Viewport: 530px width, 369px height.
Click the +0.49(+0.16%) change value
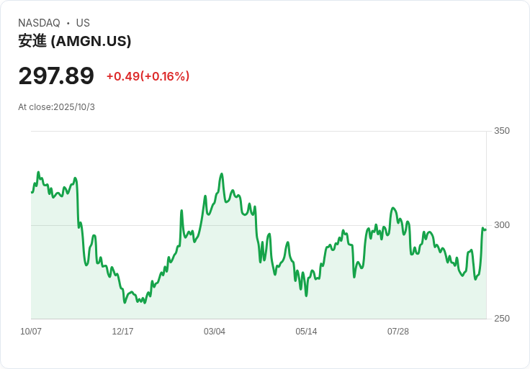(x=148, y=76)
